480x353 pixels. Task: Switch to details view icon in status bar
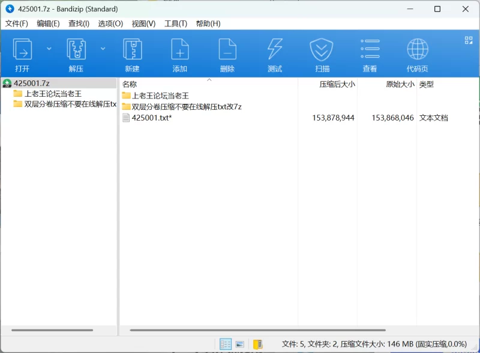[x=226, y=344]
